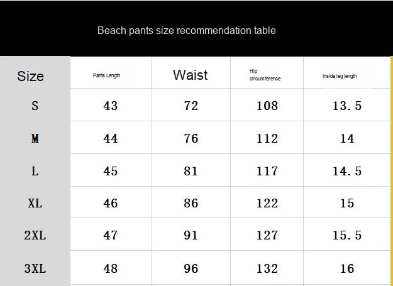The height and width of the screenshot is (286, 393).
Task: Select the waist value 76
Action: point(191,138)
